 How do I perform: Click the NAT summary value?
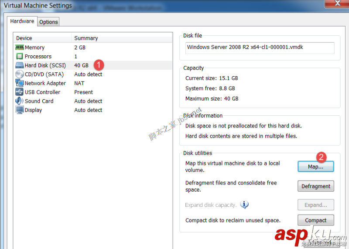(79, 83)
